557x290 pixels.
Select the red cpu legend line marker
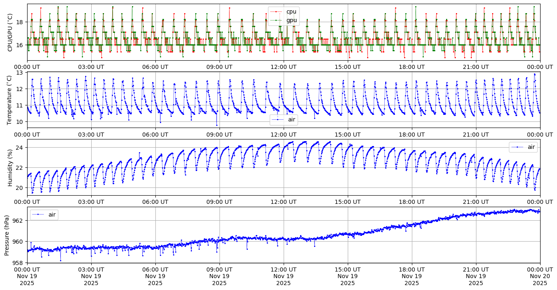[x=277, y=12]
